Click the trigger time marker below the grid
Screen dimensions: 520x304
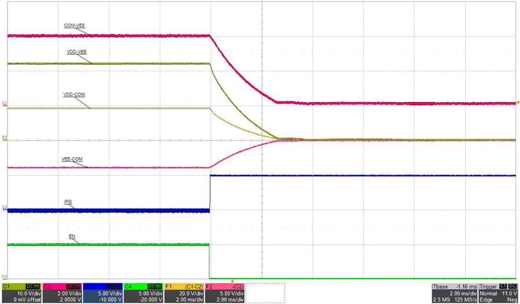coord(232,281)
